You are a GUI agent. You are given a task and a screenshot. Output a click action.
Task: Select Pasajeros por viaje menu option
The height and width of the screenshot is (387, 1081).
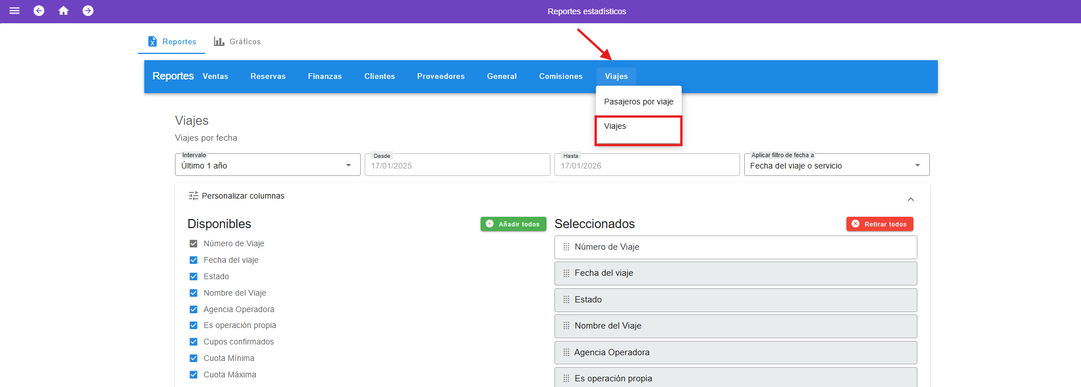(638, 102)
